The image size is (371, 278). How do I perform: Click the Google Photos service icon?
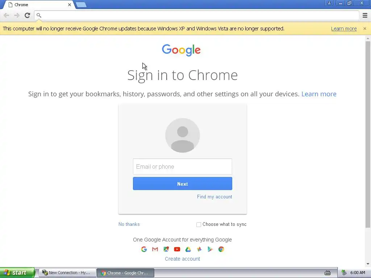point(199,249)
